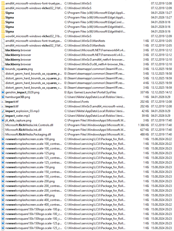Click the audio icon of impact_explosion_03.mp3
Image resolution: width=174 pixels, height=231 pixels.
3,111
